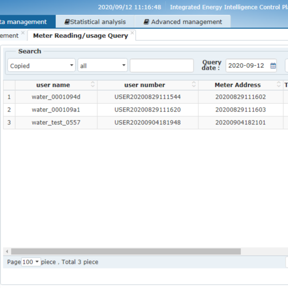This screenshot has width=288, height=288.
Task: Open the calendar picker for Query date
Action: 273,66
